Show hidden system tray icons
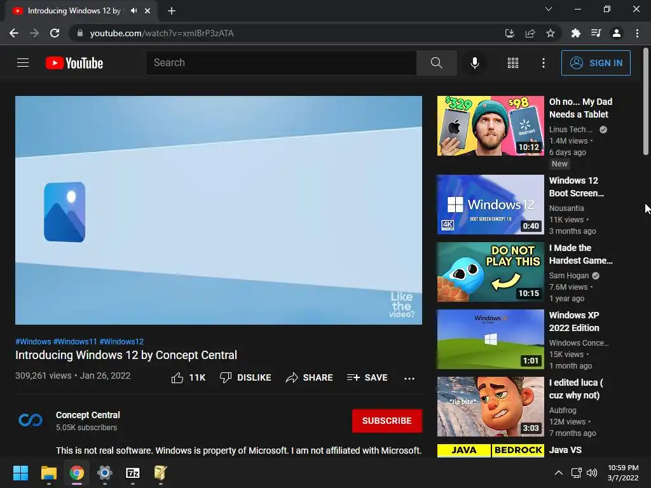Image resolution: width=651 pixels, height=488 pixels. tap(559, 473)
